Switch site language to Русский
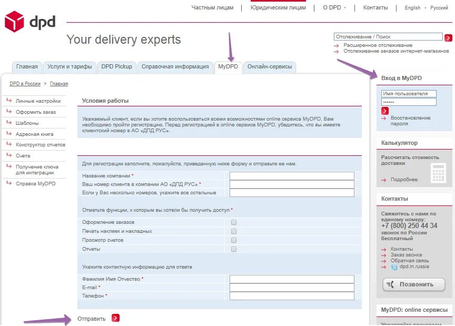This screenshot has width=455, height=326. click(x=439, y=8)
